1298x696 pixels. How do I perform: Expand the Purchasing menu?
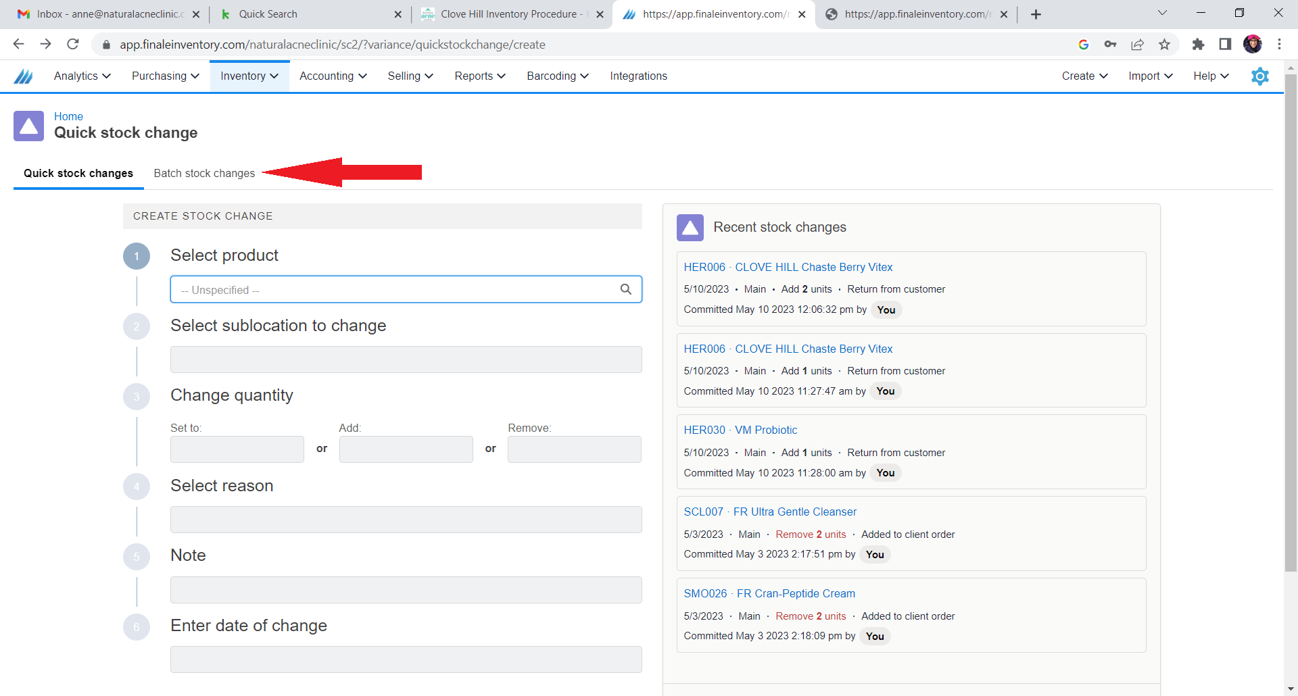coord(166,76)
